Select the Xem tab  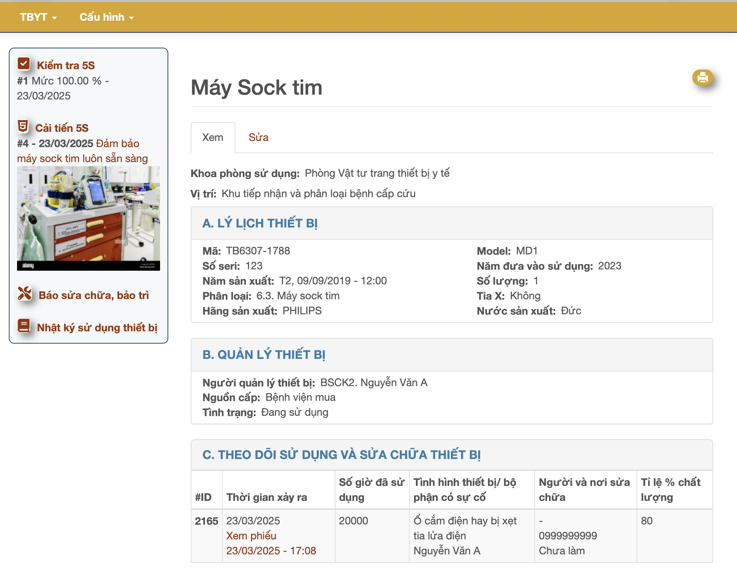point(213,138)
